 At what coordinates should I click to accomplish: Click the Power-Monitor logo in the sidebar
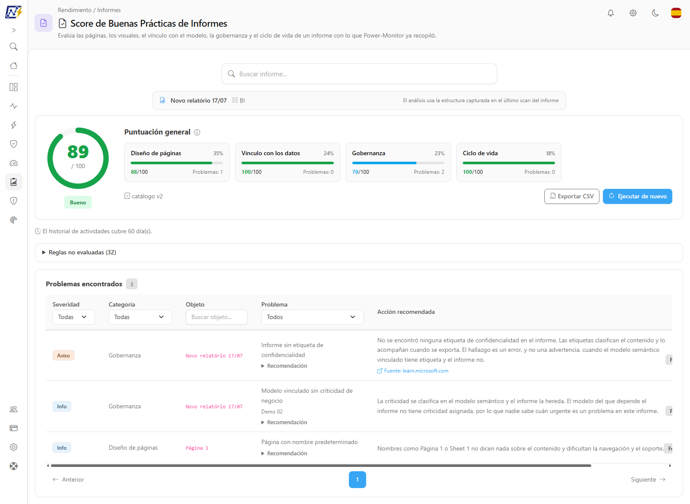coord(13,12)
